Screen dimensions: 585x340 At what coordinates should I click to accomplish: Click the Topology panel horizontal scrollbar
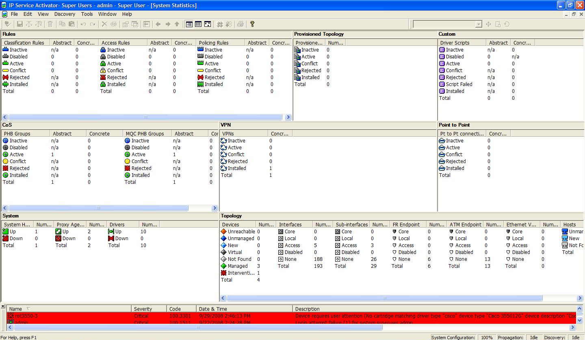385,298
